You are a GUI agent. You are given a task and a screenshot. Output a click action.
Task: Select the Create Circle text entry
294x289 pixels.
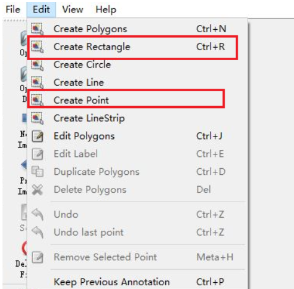point(82,64)
